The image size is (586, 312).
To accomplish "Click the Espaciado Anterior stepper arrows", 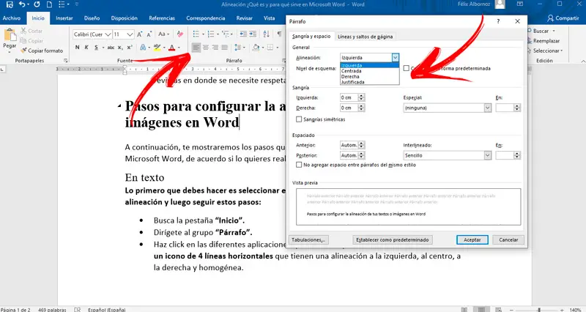I will click(x=361, y=145).
